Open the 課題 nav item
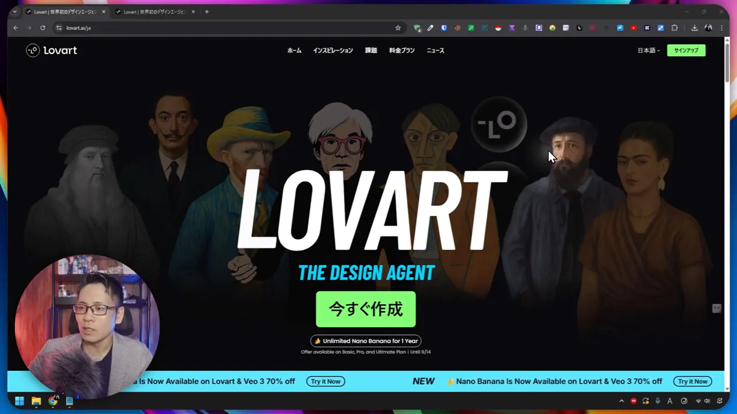Screen dimensions: 737x414 point(371,51)
